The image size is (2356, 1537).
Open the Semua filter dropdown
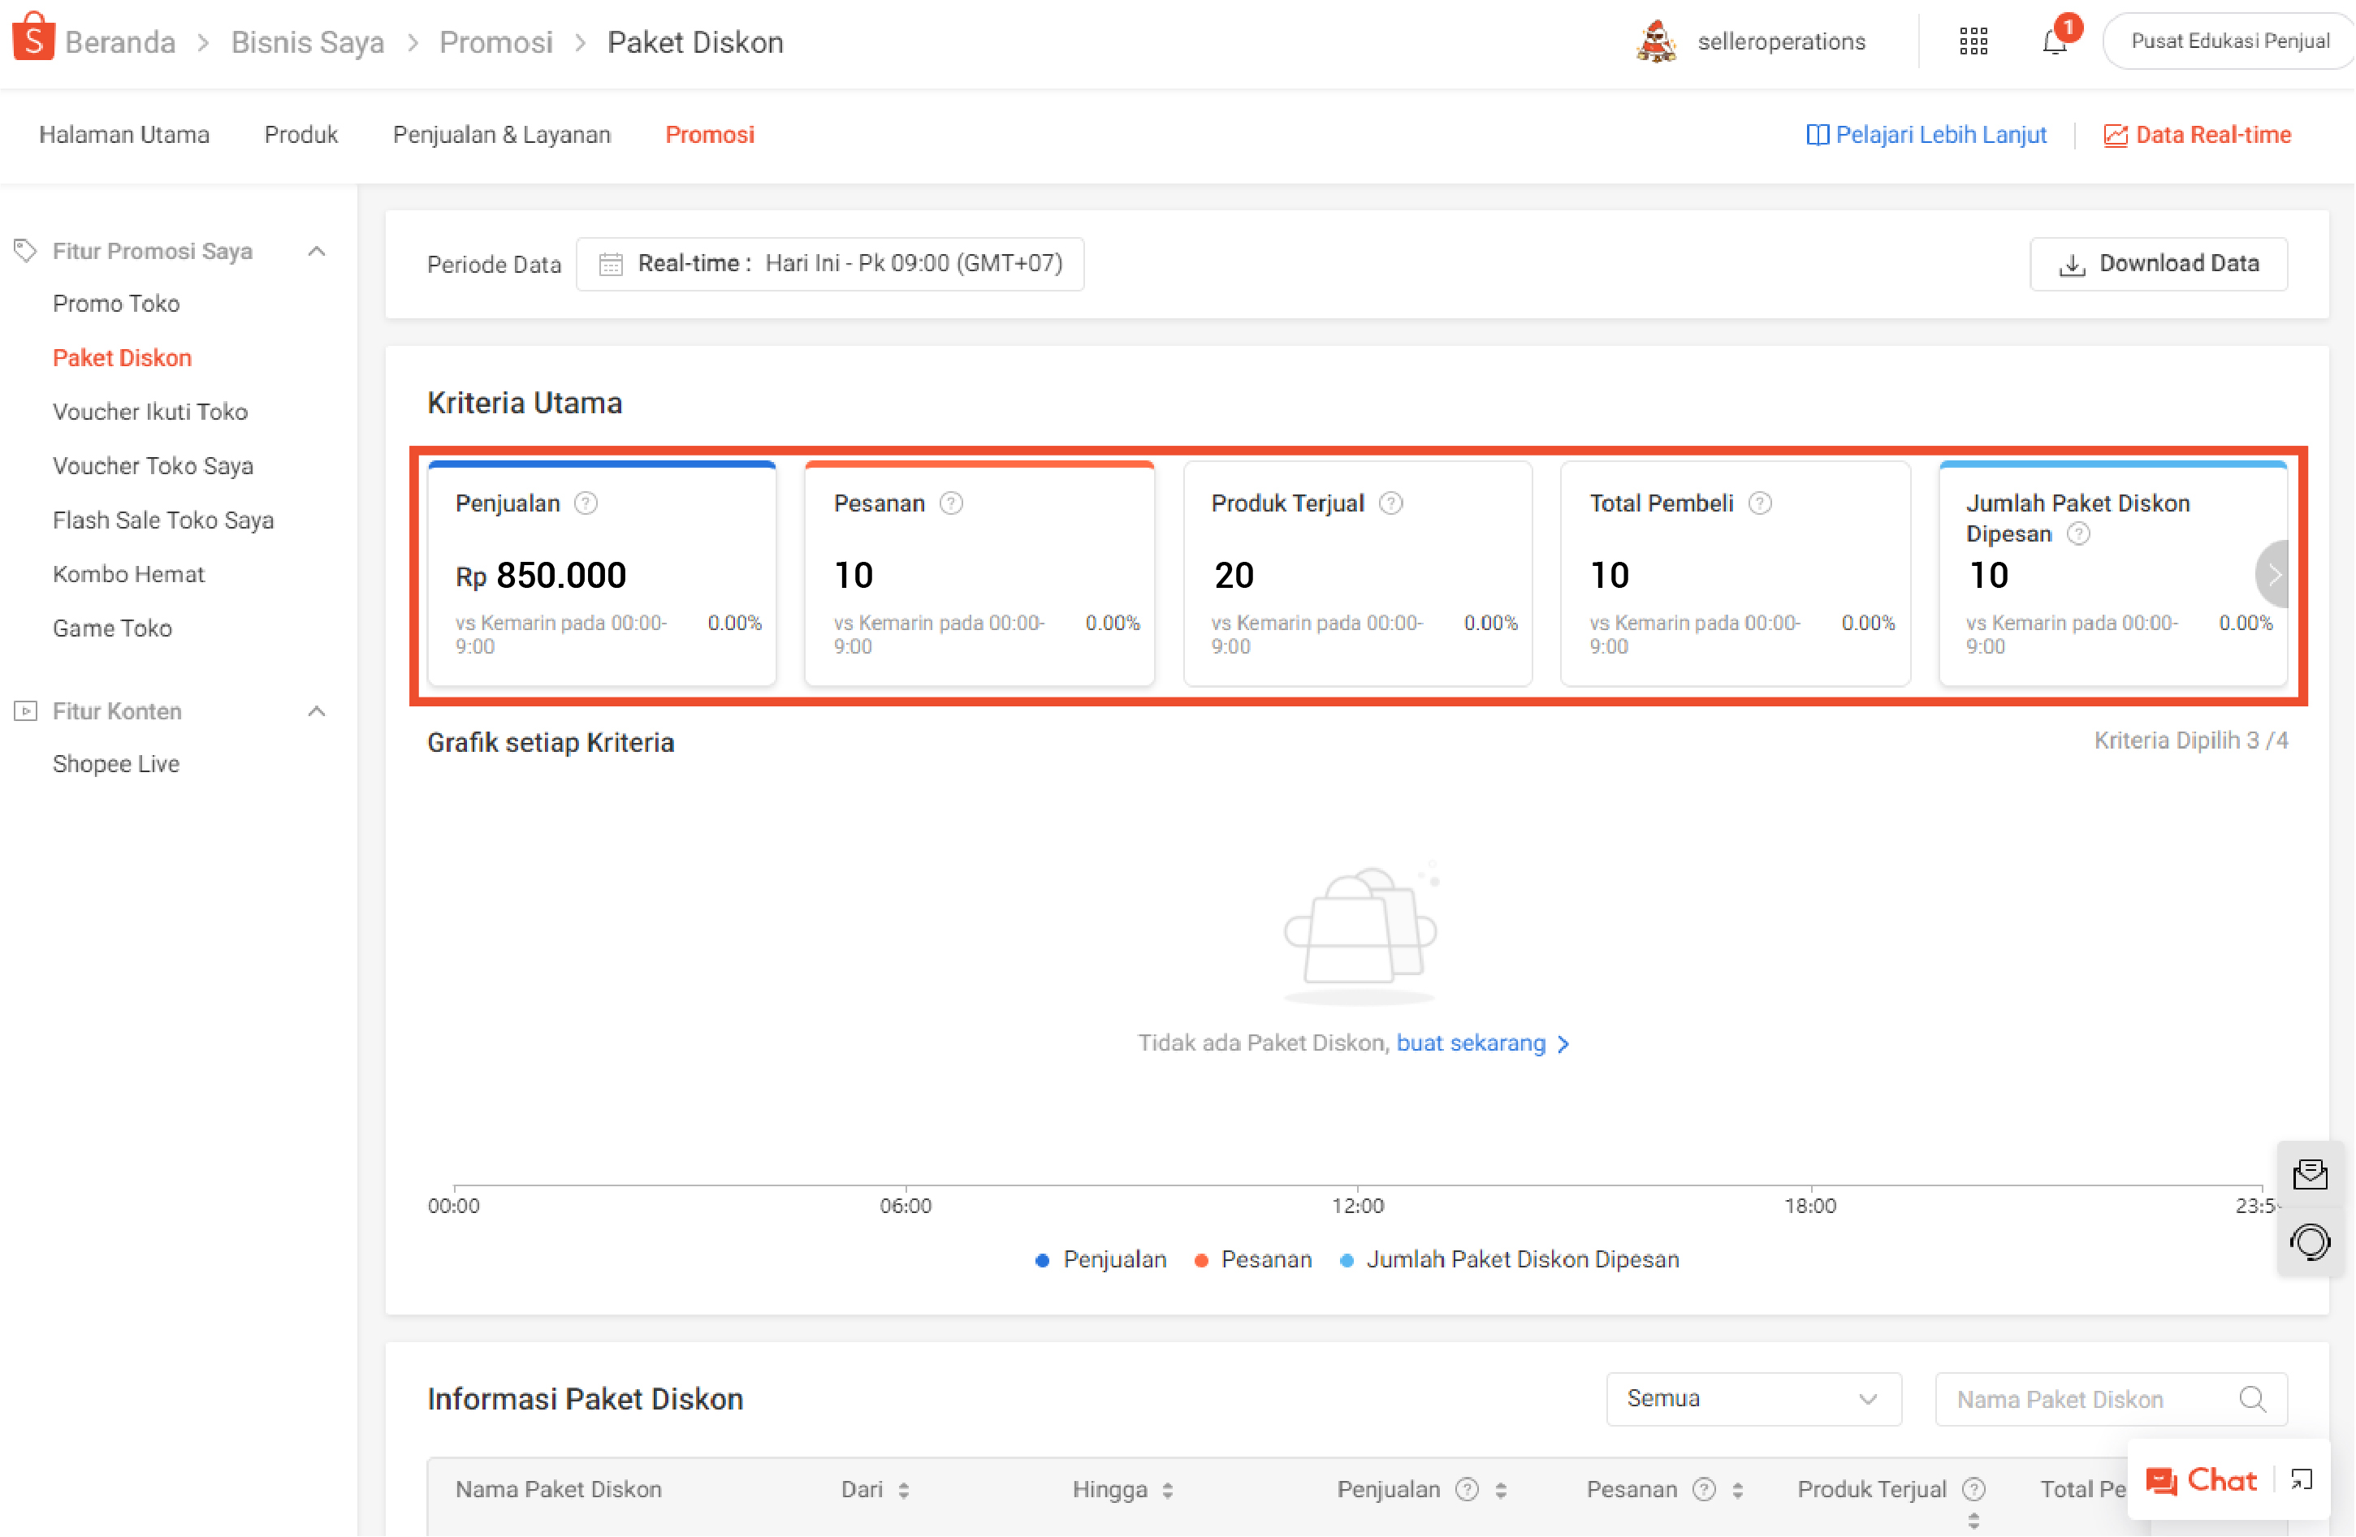tap(1752, 1398)
